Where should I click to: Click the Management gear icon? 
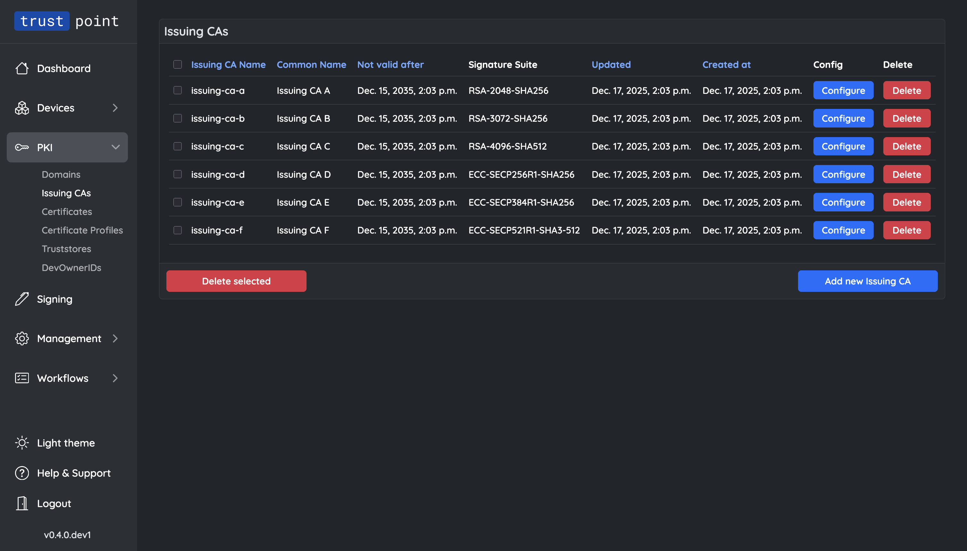(21, 338)
